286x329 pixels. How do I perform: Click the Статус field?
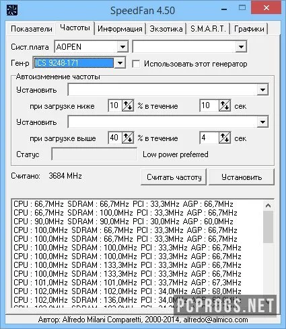[94, 154]
